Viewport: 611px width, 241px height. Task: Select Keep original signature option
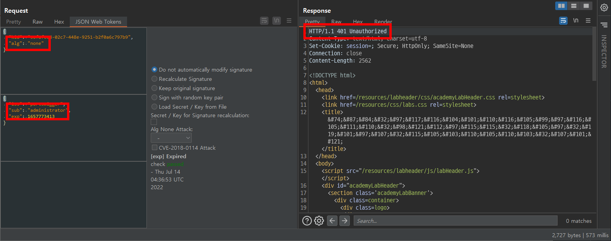click(183, 88)
